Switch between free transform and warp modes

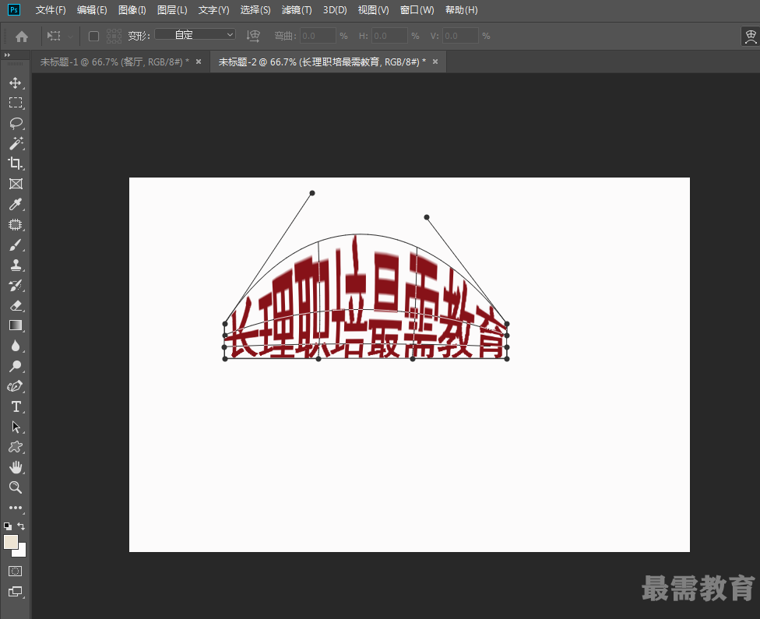pyautogui.click(x=751, y=37)
